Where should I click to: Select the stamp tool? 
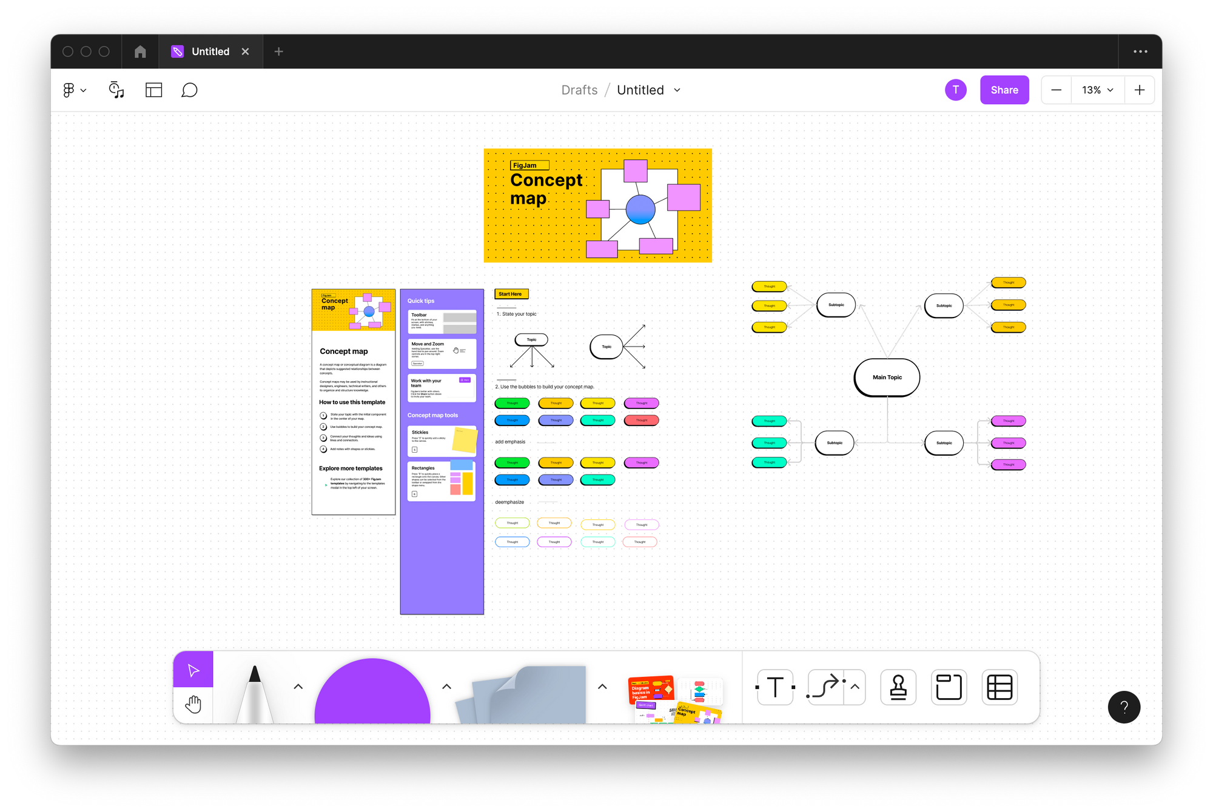pos(898,687)
